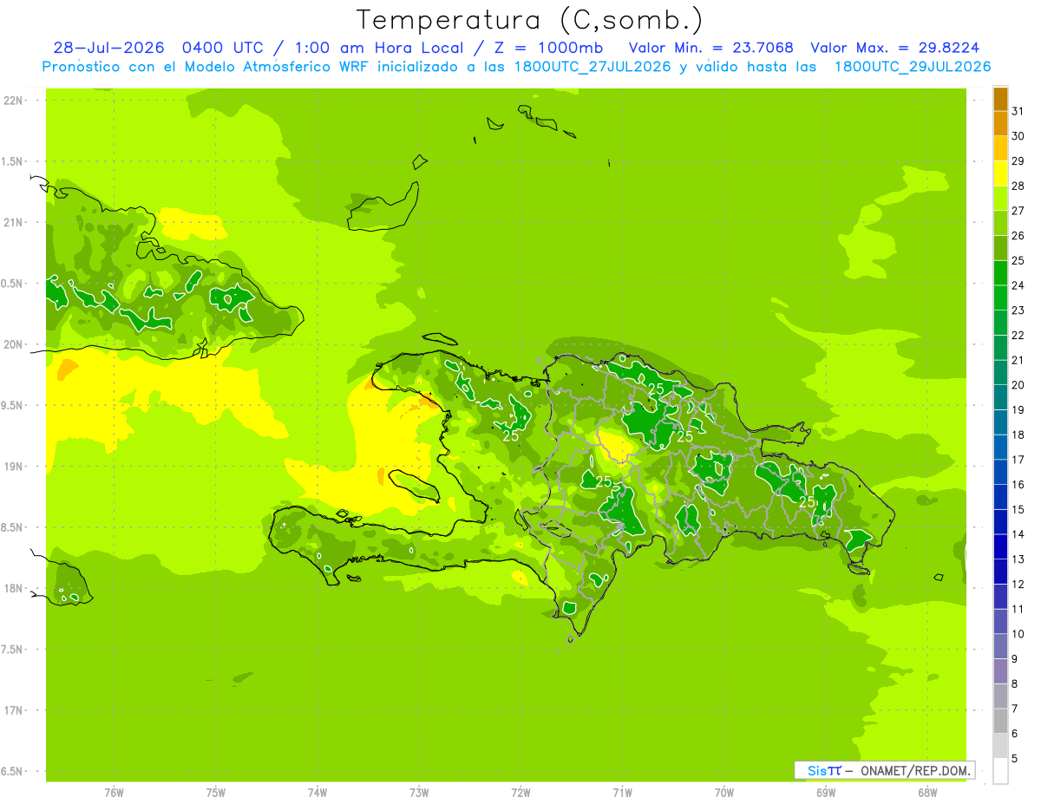This screenshot has height=804, width=1041.
Task: Click the 17N latitude axis label
Action: pos(13,710)
